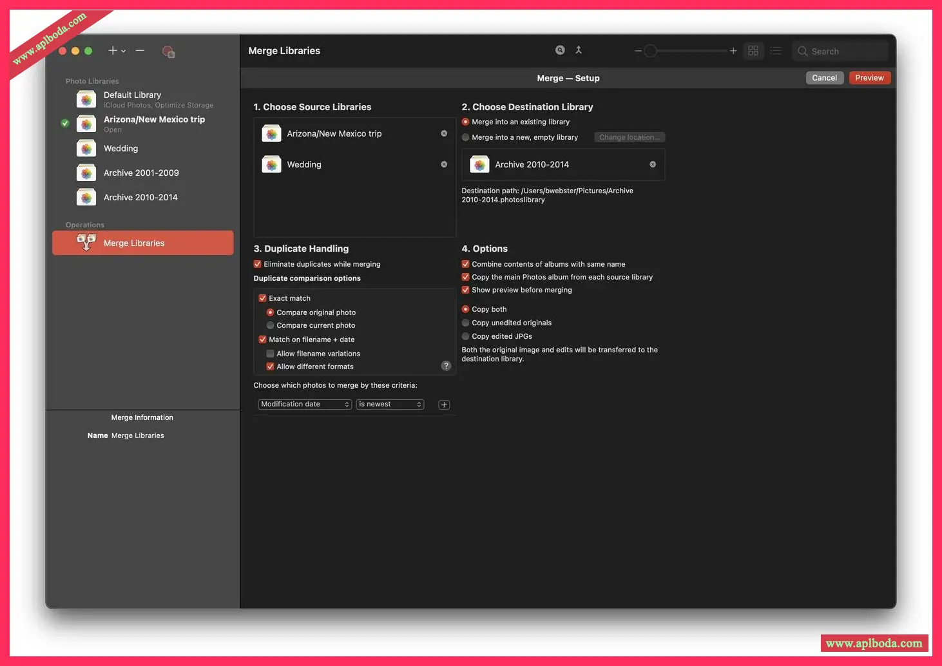Click the duplicate comparison help question mark
This screenshot has width=942, height=666.
click(x=446, y=365)
